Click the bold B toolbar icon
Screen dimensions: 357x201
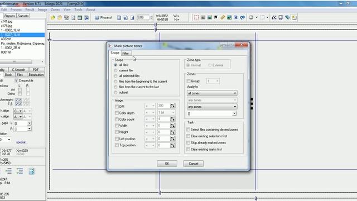pyautogui.click(x=236, y=17)
